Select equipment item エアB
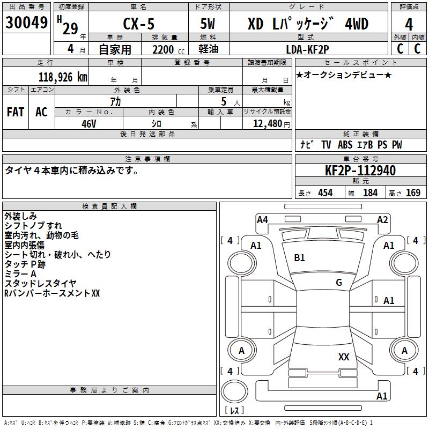 pyautogui.click(x=365, y=145)
